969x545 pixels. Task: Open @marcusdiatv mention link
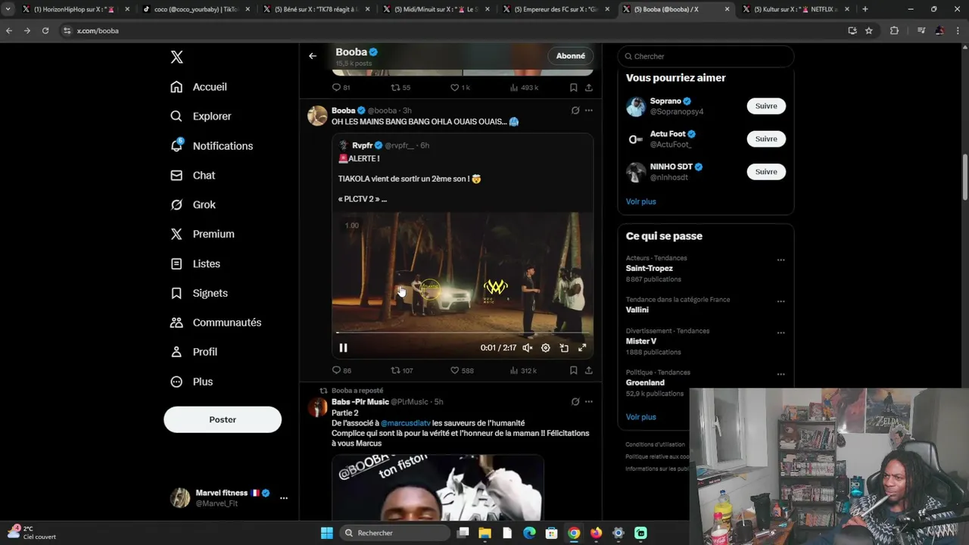tap(405, 423)
